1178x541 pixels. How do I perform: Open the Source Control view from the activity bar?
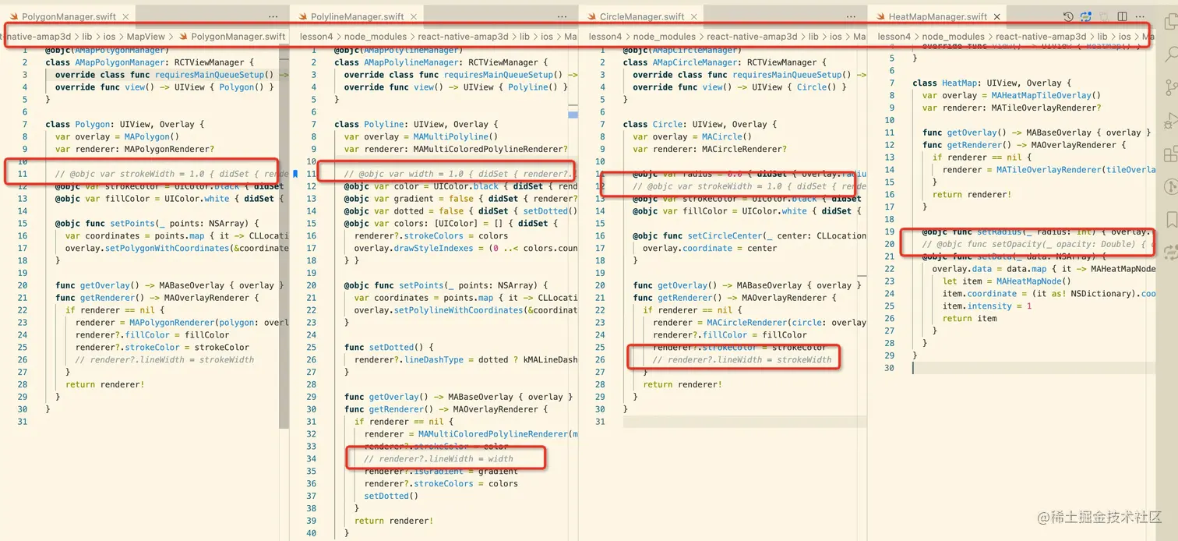pyautogui.click(x=1170, y=87)
